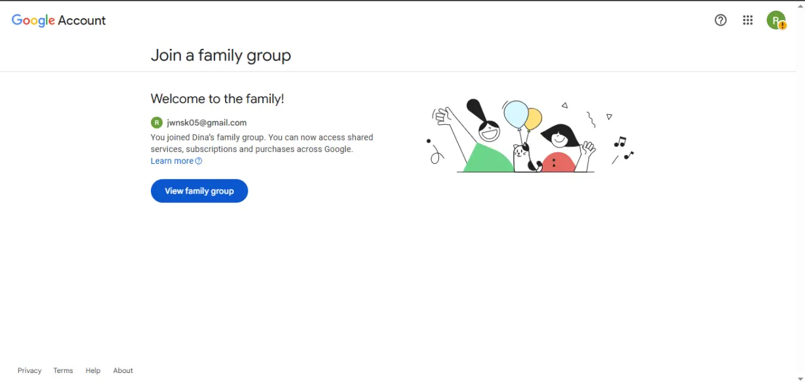This screenshot has width=805, height=383.
Task: Open the Learn more link
Action: tap(176, 161)
